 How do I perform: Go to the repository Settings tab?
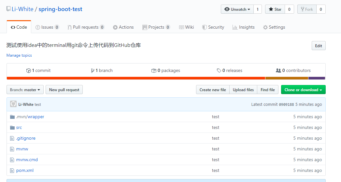point(274,27)
